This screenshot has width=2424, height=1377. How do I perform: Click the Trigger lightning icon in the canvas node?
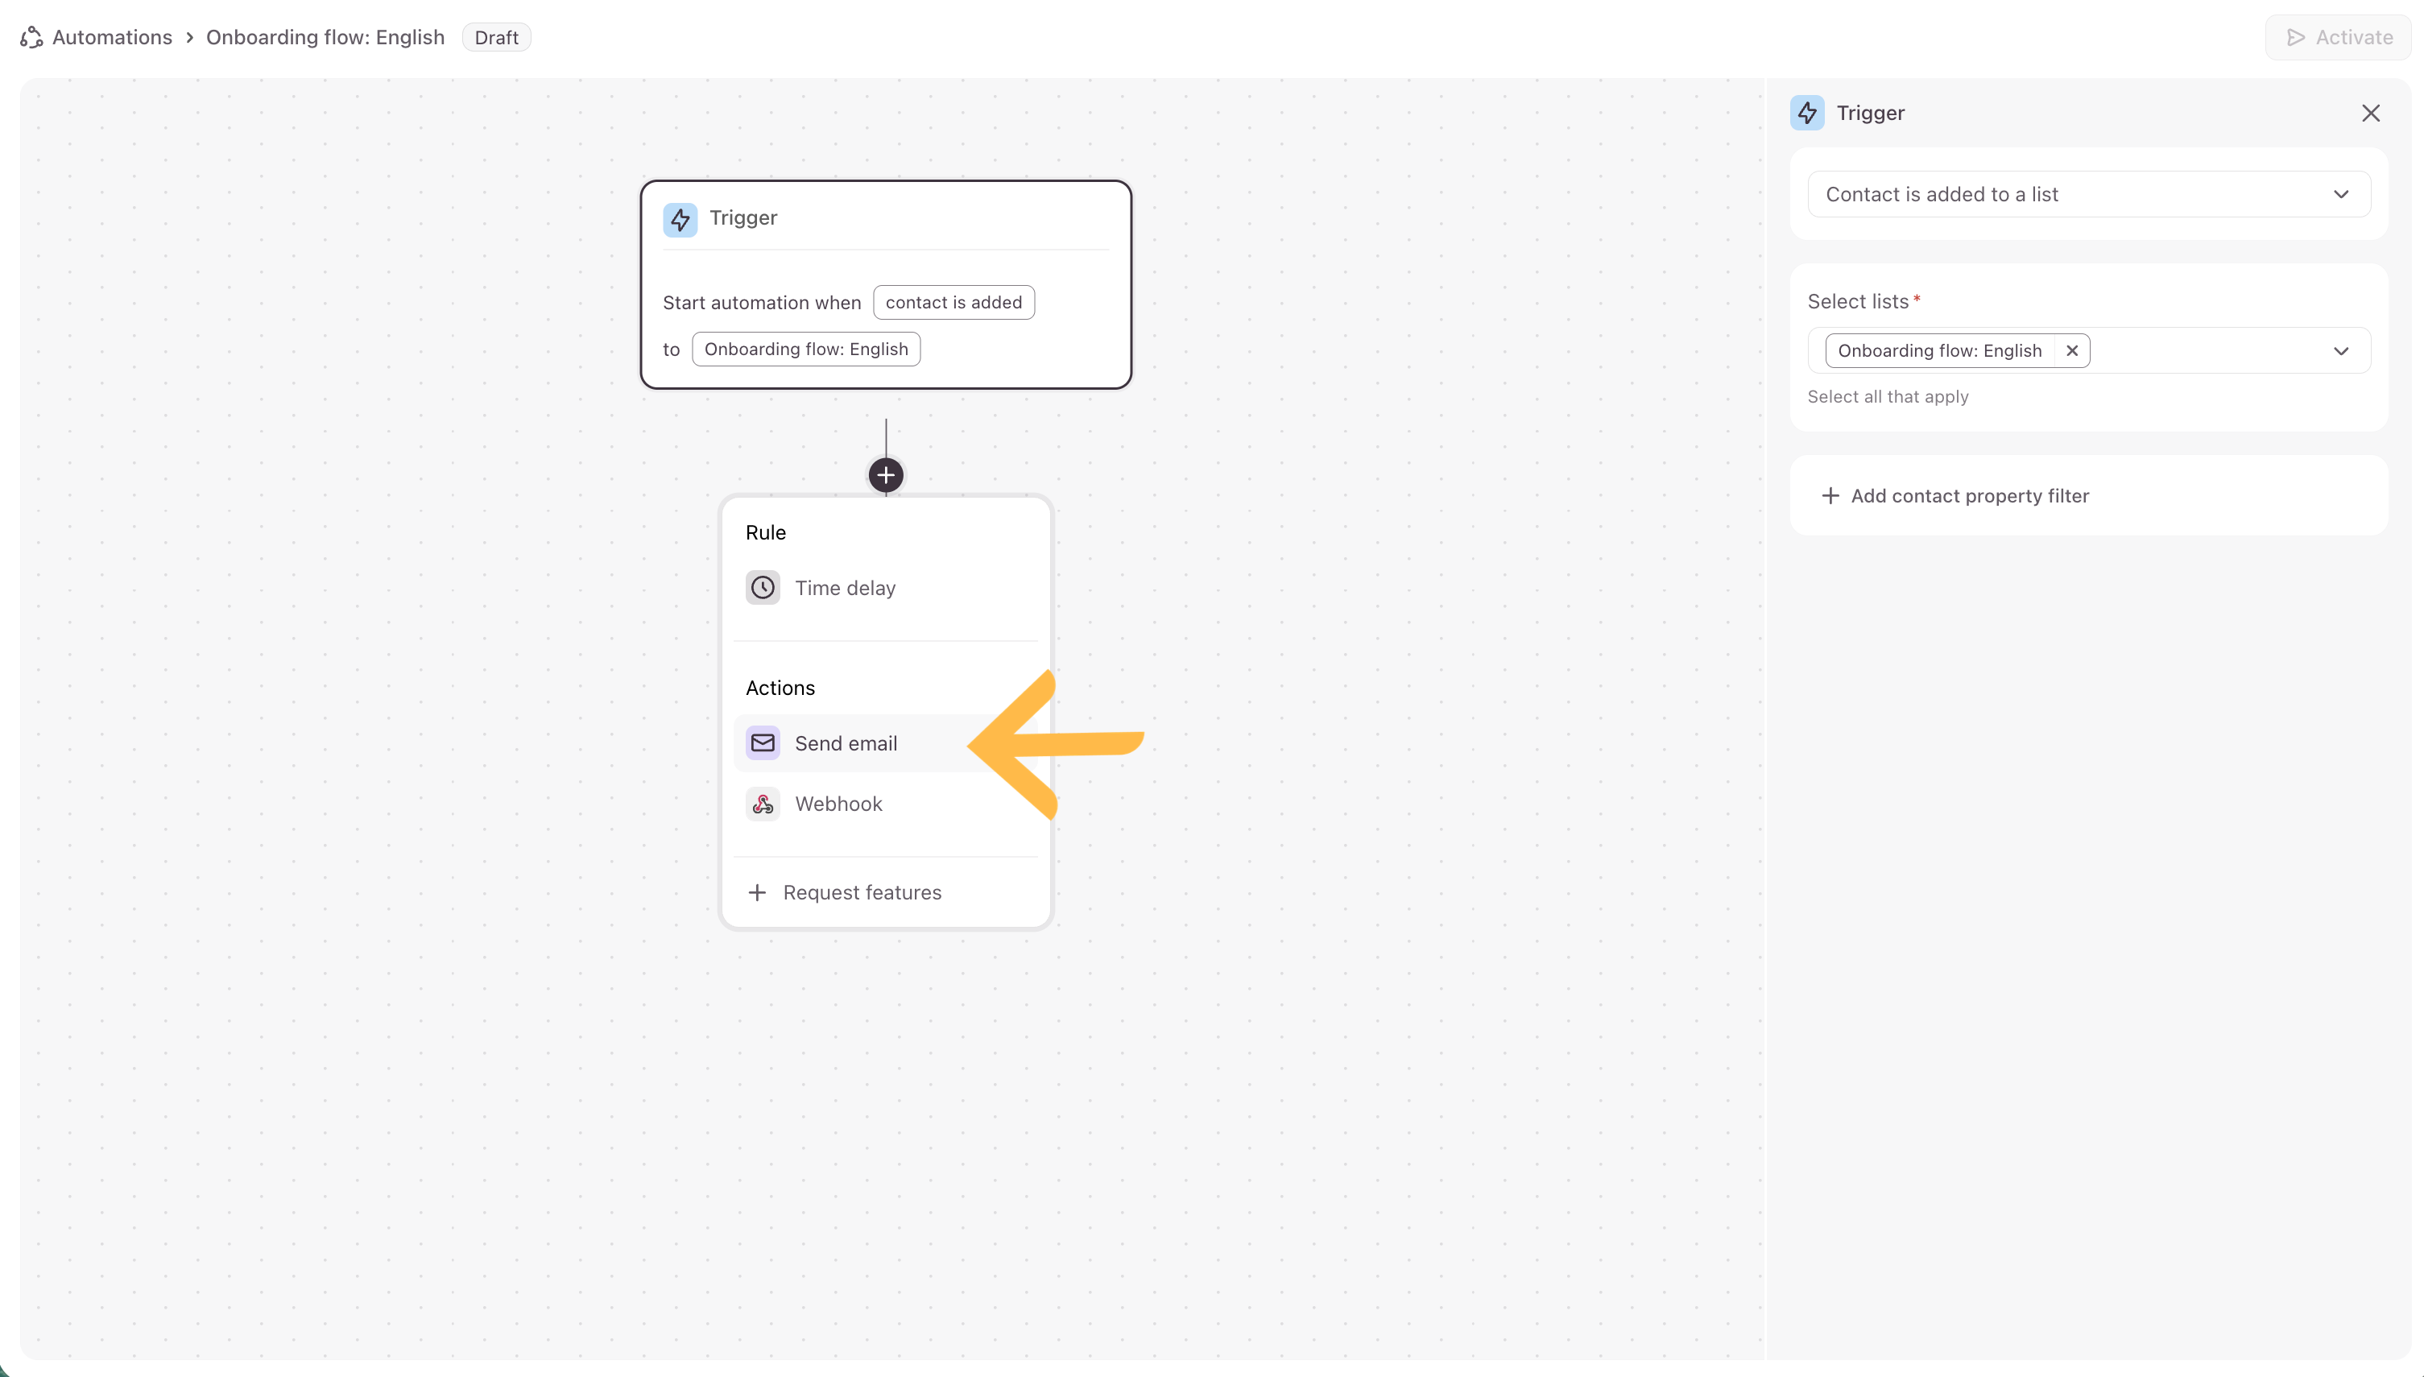coord(679,218)
